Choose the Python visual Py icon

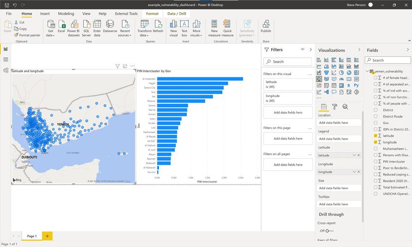point(356,85)
